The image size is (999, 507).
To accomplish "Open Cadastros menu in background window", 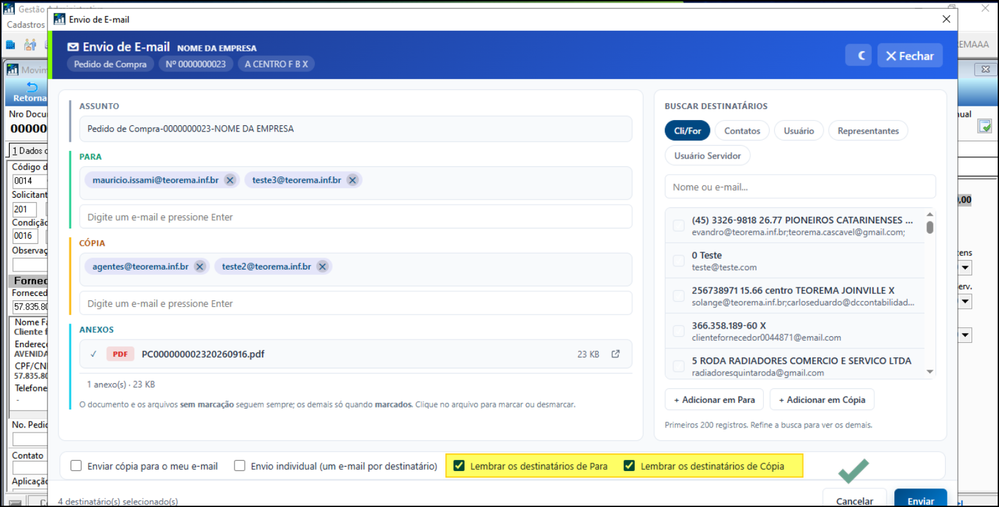I will 26,24.
